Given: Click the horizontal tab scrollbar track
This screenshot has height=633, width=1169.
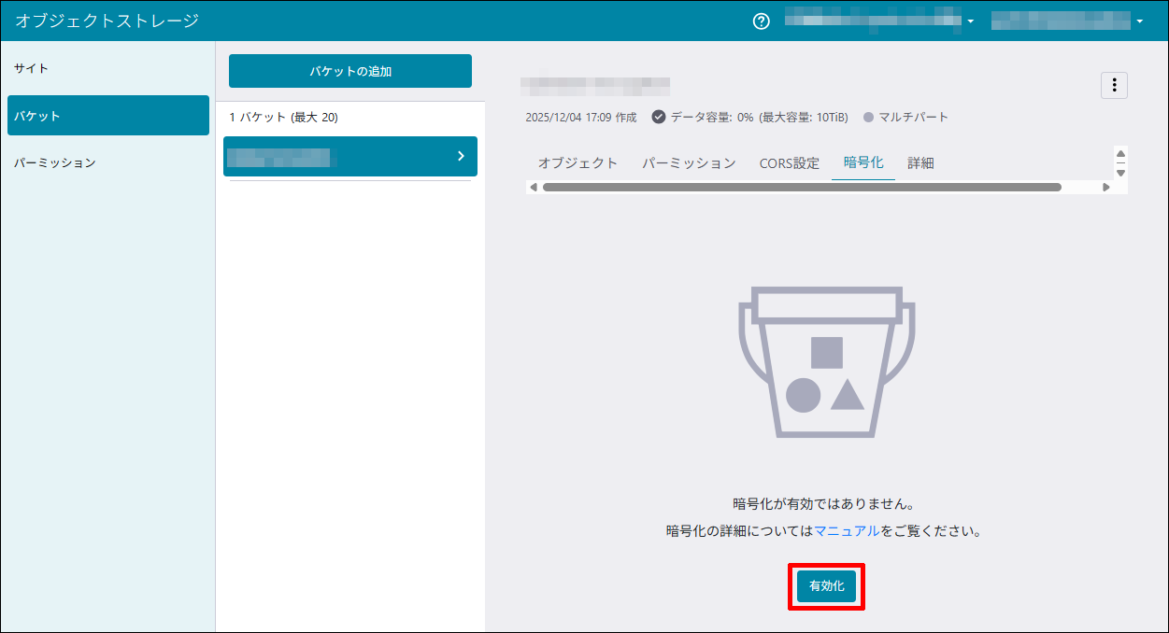Looking at the screenshot, I should coord(1084,187).
